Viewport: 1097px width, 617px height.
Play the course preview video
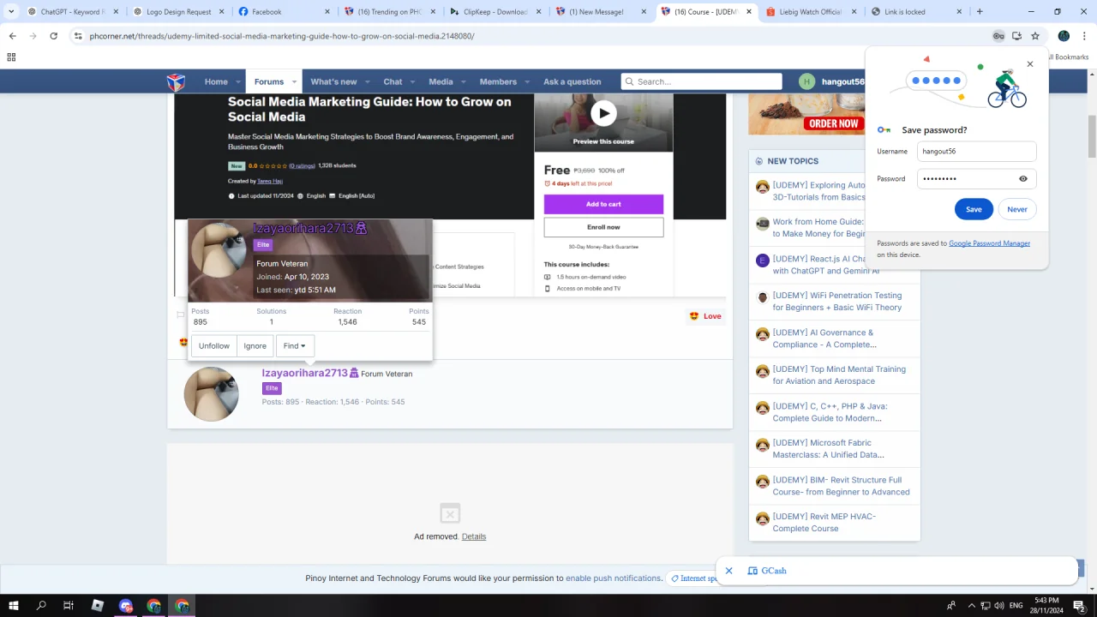pos(603,113)
